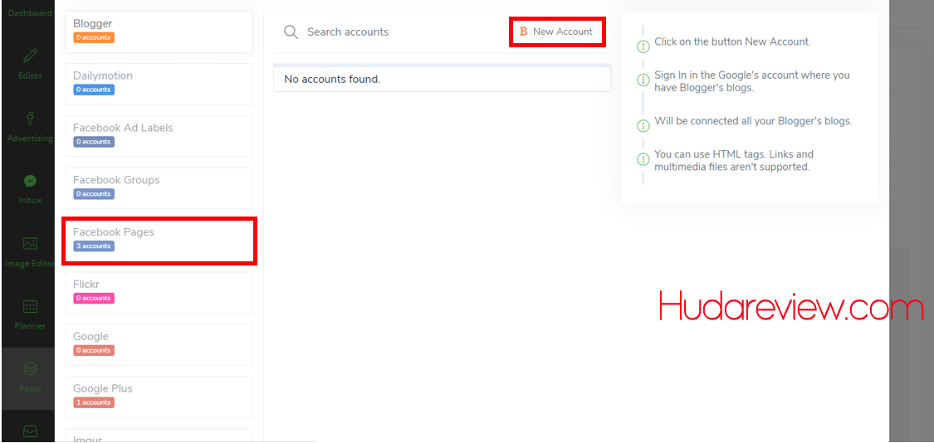The image size is (934, 443).
Task: Click the Advertising Facebook icon in sidebar
Action: [x=30, y=119]
